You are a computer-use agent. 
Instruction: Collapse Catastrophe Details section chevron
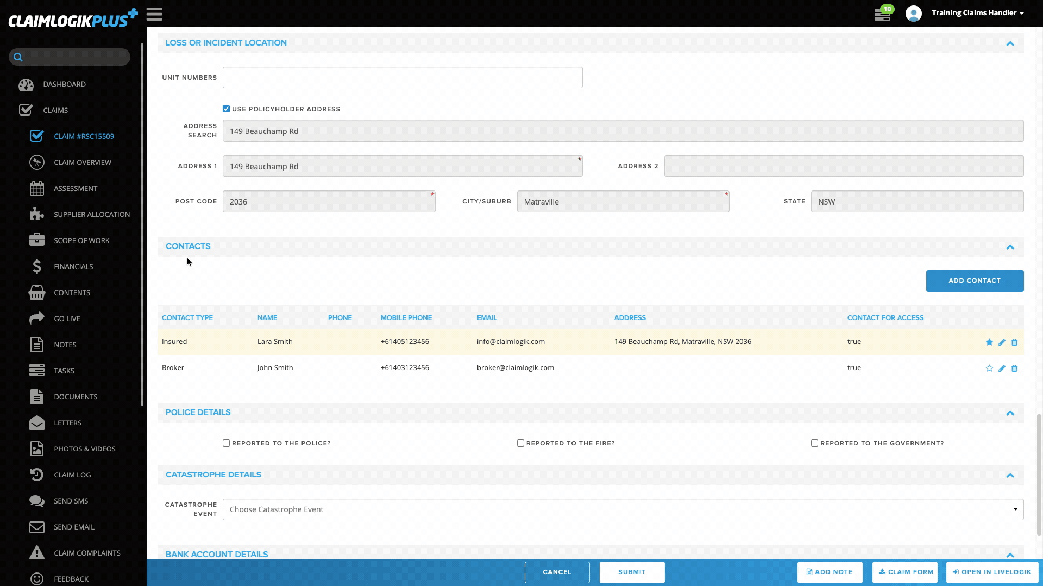click(x=1010, y=475)
